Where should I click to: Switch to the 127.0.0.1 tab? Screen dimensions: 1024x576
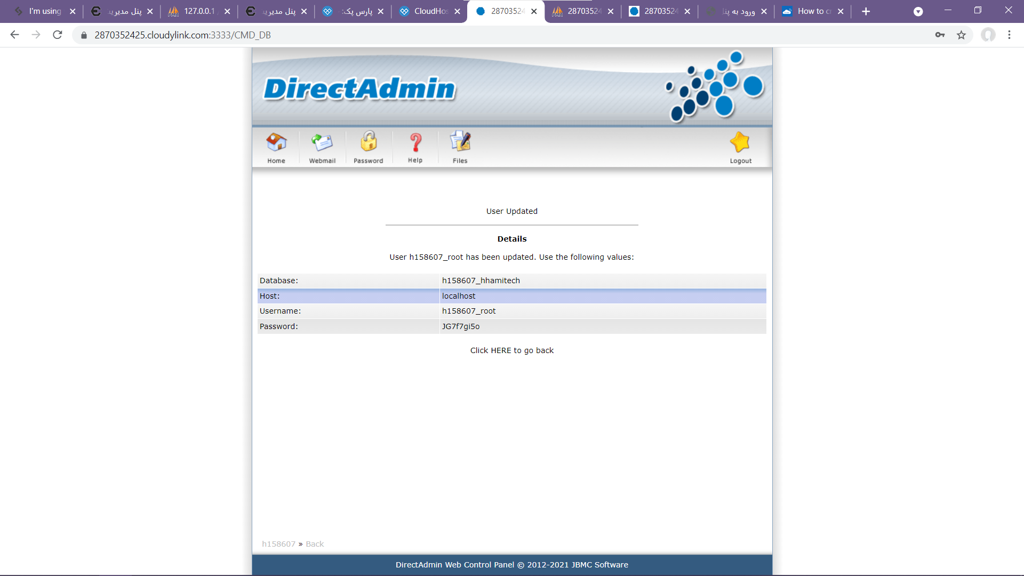click(x=199, y=11)
